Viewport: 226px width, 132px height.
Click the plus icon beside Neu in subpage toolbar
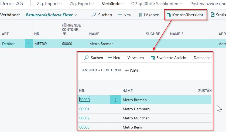[x=110, y=58]
